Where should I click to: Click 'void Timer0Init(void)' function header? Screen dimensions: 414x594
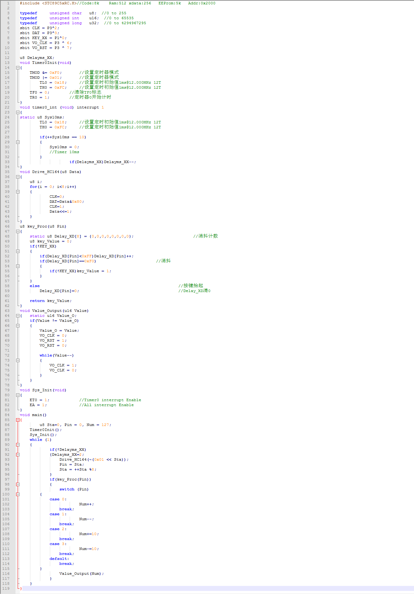46,63
